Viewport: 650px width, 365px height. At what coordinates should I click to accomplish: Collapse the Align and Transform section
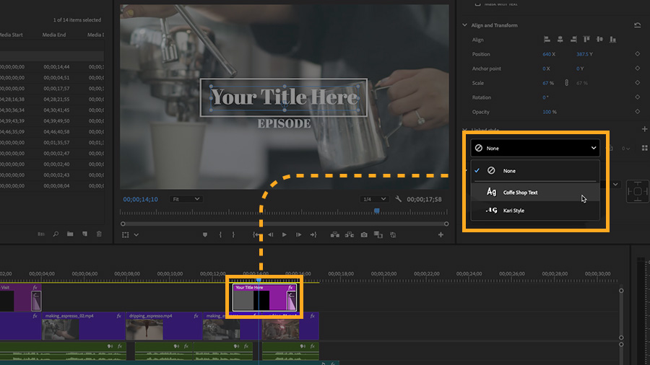[x=464, y=25]
